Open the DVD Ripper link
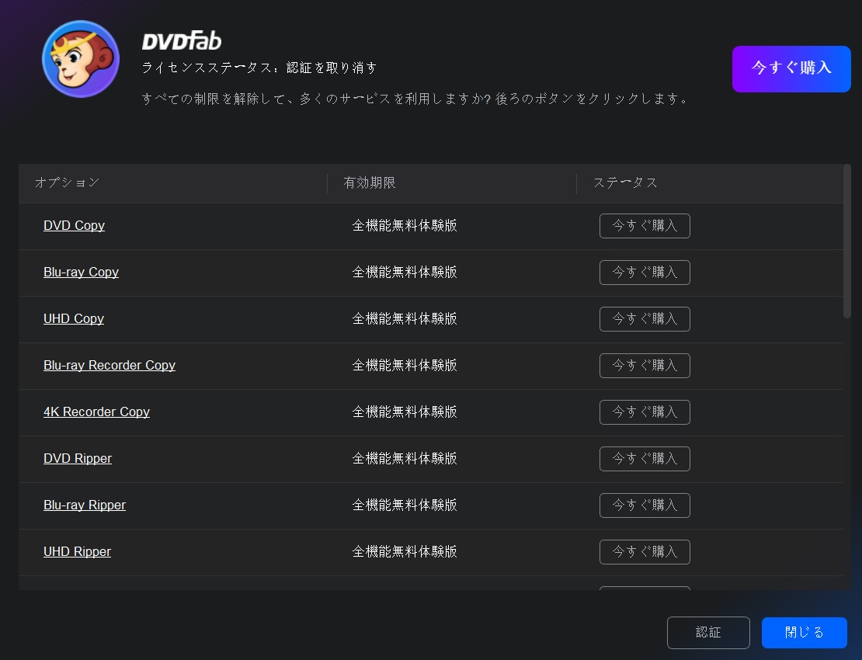This screenshot has height=660, width=862. (x=78, y=458)
